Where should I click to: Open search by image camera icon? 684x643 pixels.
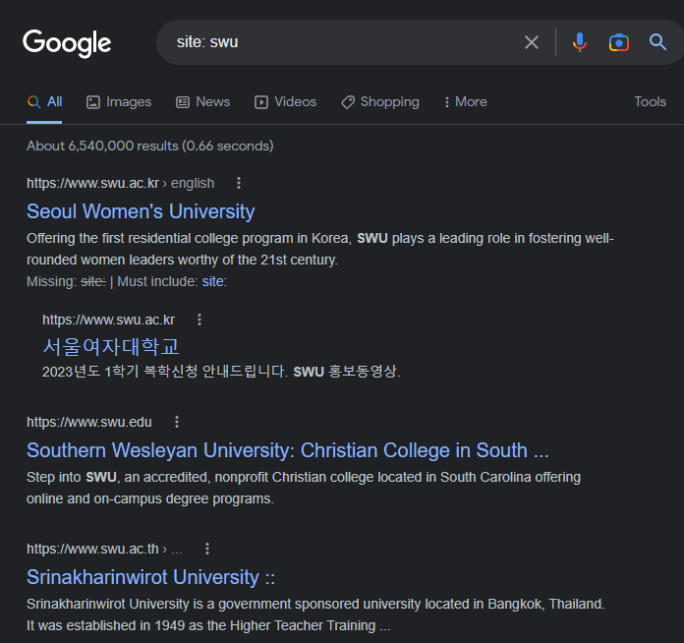click(x=618, y=42)
